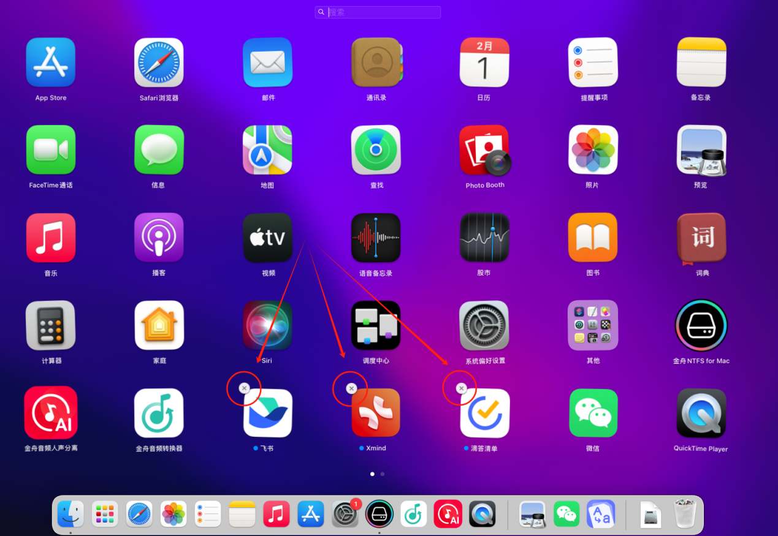The width and height of the screenshot is (778, 536).
Task: Open Music from the Dock
Action: coord(276,514)
